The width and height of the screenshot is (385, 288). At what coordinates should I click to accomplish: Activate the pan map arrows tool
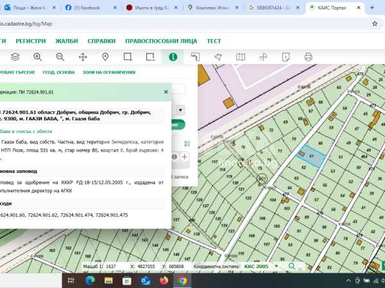[83, 57]
